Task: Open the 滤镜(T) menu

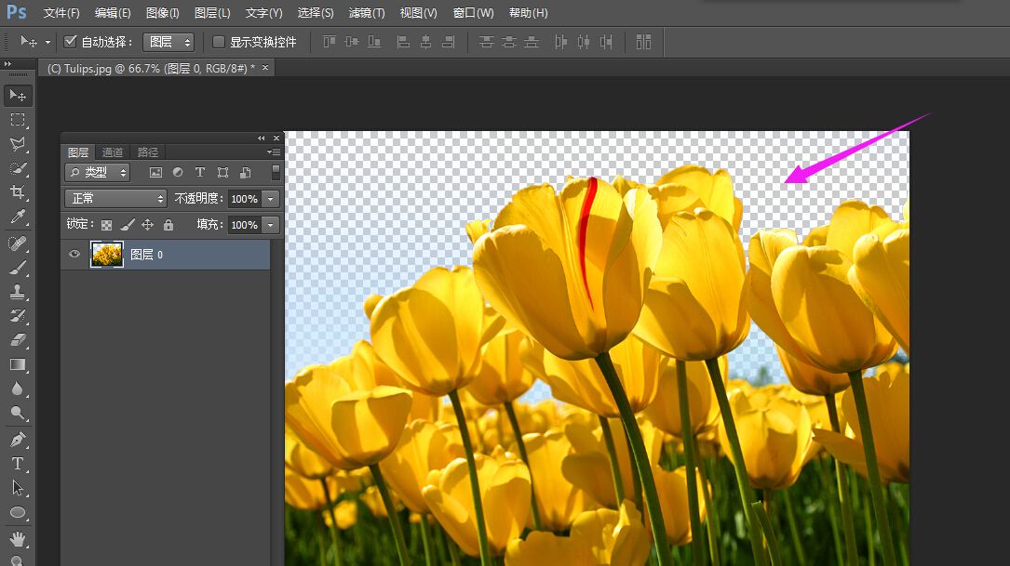Action: [367, 13]
